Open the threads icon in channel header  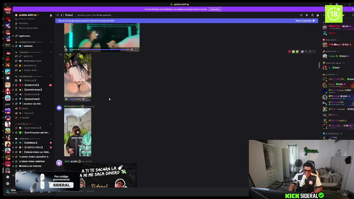tap(301, 15)
